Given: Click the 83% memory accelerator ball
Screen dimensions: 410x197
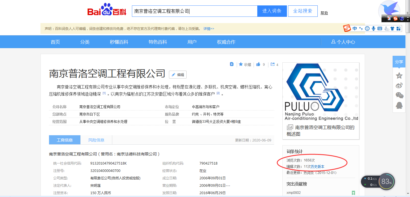Looking at the screenshot, I should [x=387, y=182].
